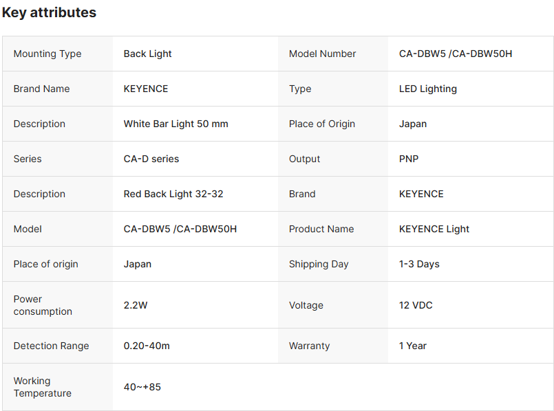554x411 pixels.
Task: Click the "Detection Range" label
Action: (52, 346)
